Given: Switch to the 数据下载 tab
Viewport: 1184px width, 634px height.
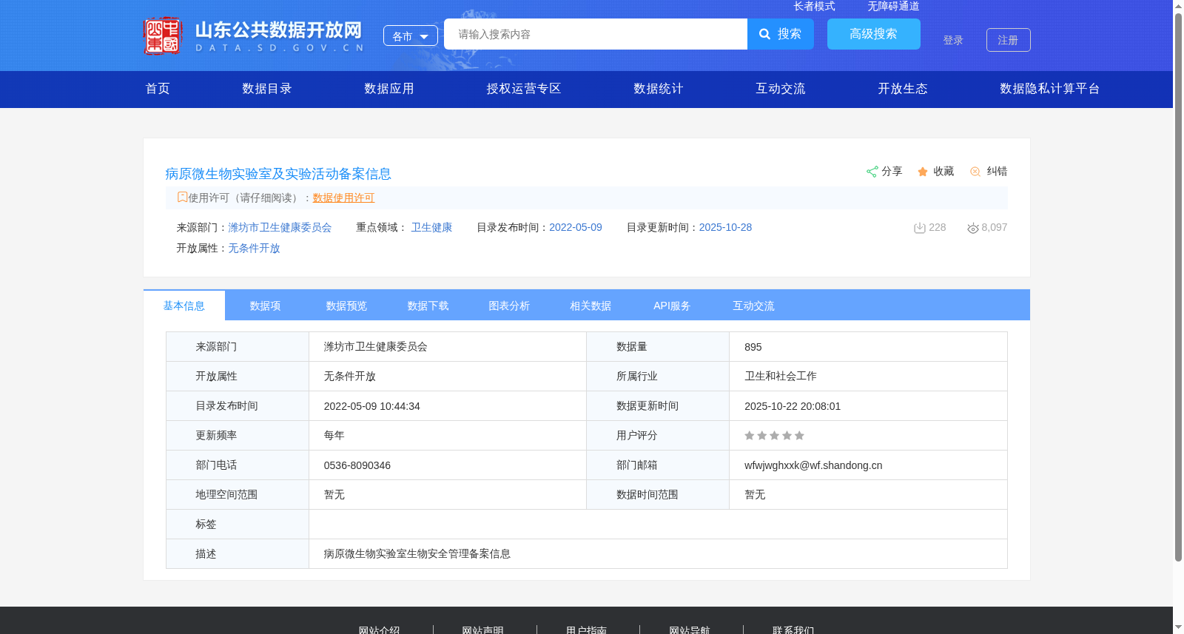Looking at the screenshot, I should click(428, 306).
